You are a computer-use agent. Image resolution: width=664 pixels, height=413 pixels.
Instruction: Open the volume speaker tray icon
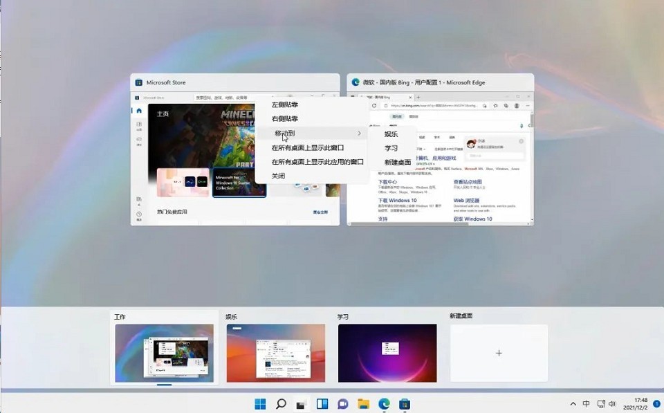[612, 404]
